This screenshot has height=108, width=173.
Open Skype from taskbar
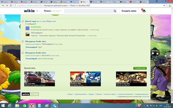pyautogui.click(x=54, y=106)
